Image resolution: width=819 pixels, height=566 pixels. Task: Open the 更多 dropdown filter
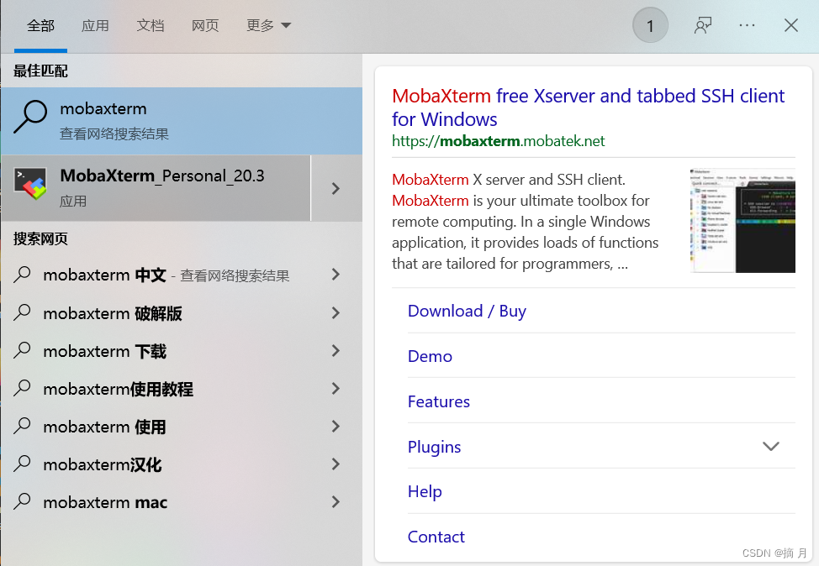[268, 25]
